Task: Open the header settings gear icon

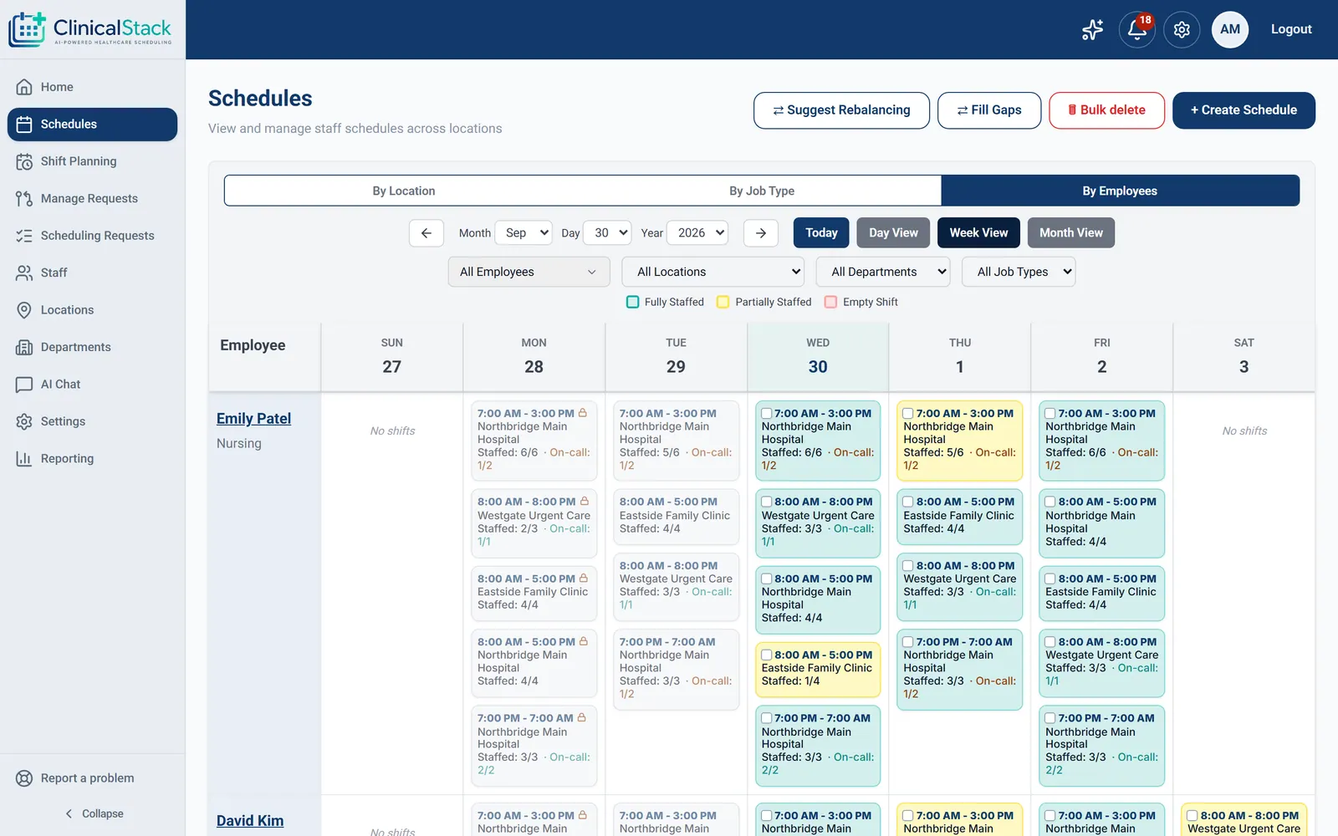Action: point(1182,29)
